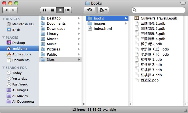Viewport: 188px width, 113px height.
Task: Switch to Cover Flow view
Action: click(68, 10)
